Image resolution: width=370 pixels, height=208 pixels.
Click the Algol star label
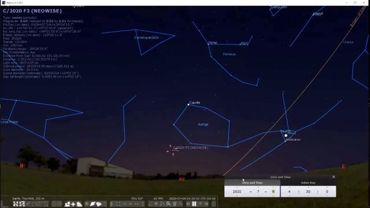[244, 43]
